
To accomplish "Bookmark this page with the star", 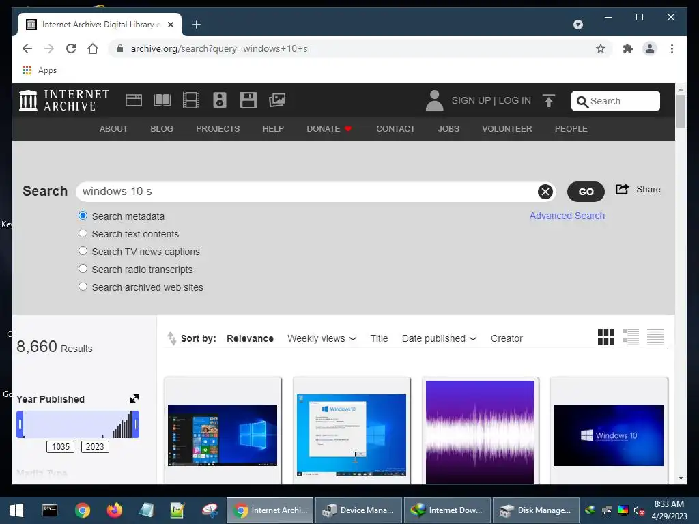I will point(601,48).
